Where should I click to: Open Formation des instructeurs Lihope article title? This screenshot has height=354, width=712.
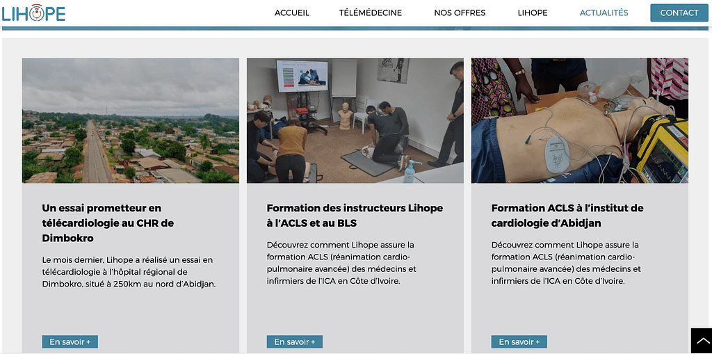pos(355,216)
